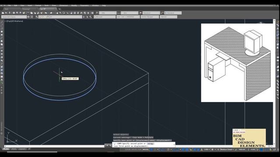Select the Line tool in Draw toolbar
The height and width of the screenshot is (157, 280).
(2, 22)
